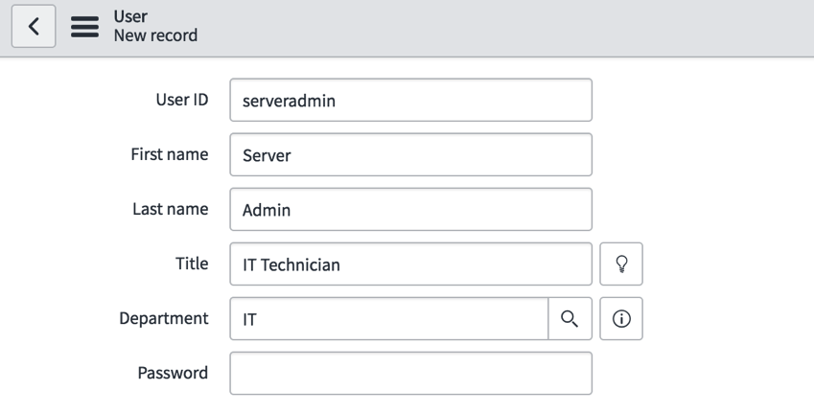Click the New record subtitle text
Screen dimensions: 814x413
pos(155,35)
